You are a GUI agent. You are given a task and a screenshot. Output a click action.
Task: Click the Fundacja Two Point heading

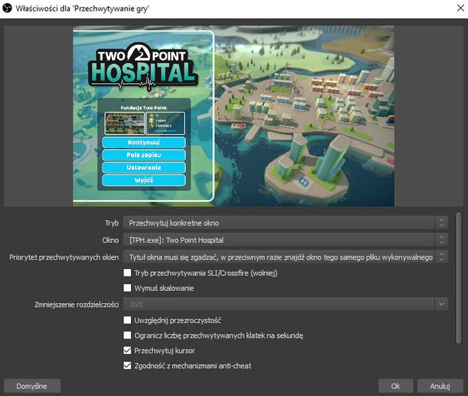(x=144, y=107)
